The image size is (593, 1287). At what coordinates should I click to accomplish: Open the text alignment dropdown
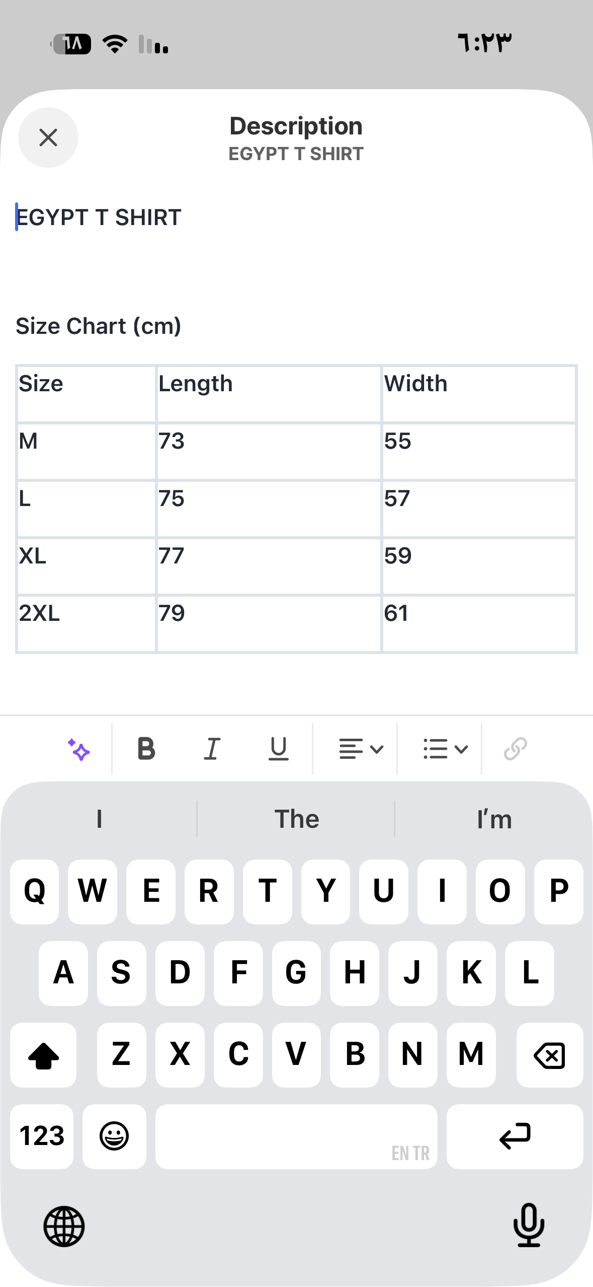pyautogui.click(x=361, y=749)
